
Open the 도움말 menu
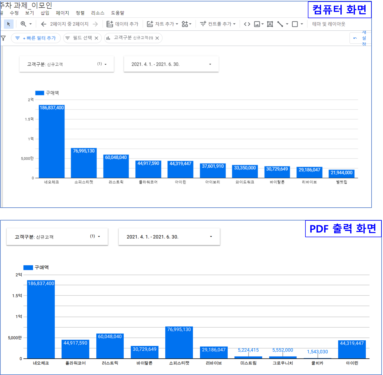[x=117, y=13]
